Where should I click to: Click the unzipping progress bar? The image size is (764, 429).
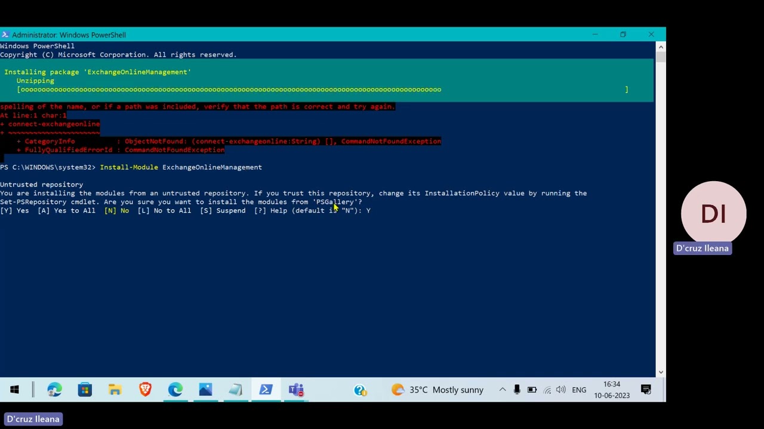pos(322,89)
